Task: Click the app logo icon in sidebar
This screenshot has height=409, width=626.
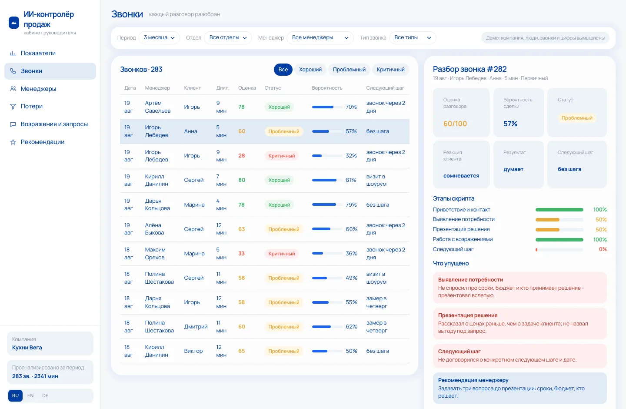Action: tap(14, 23)
